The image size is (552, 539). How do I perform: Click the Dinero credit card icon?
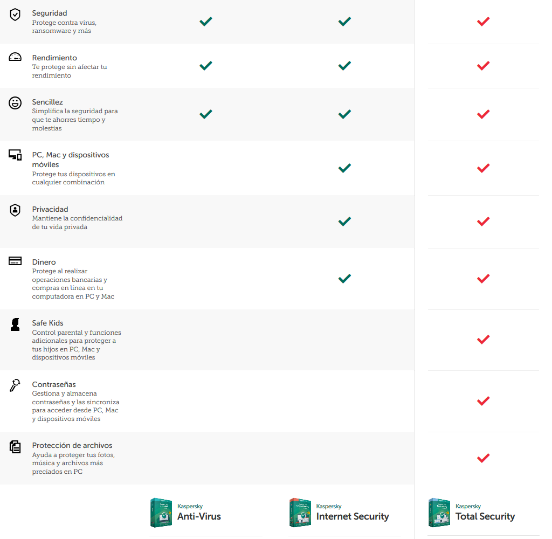pyautogui.click(x=15, y=261)
